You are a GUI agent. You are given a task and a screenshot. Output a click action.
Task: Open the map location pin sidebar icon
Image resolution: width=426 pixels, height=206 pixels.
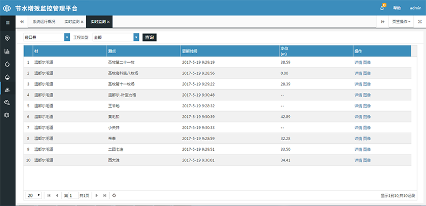[x=7, y=38]
